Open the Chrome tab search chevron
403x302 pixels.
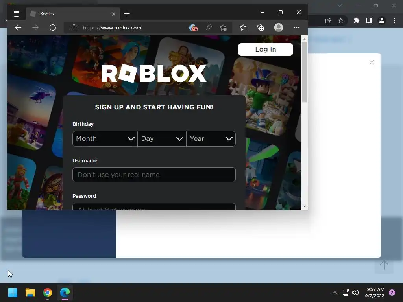click(340, 6)
